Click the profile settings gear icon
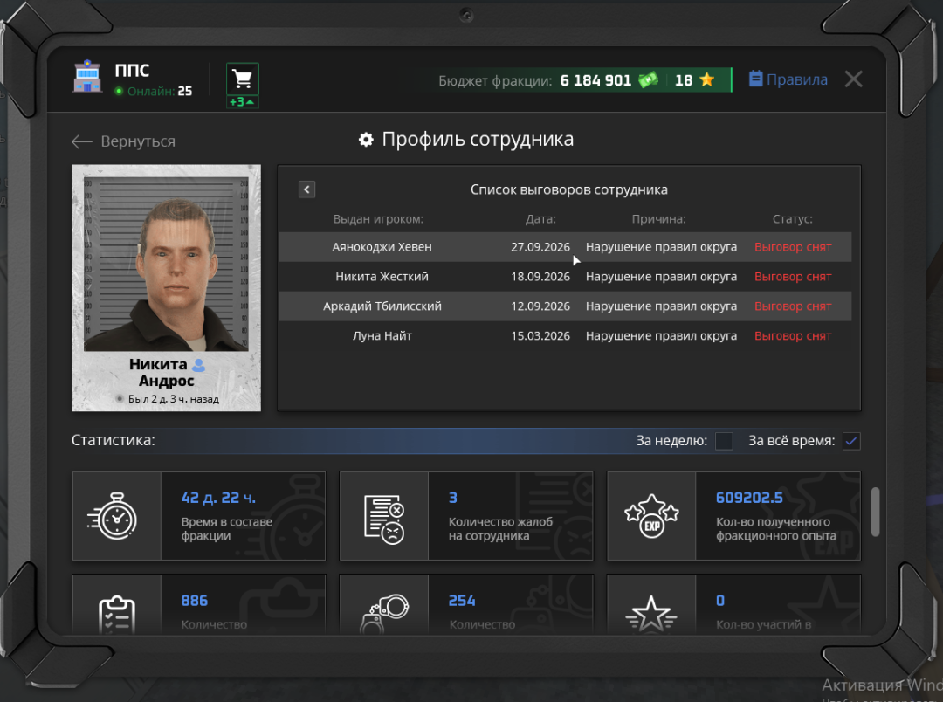 [x=366, y=140]
